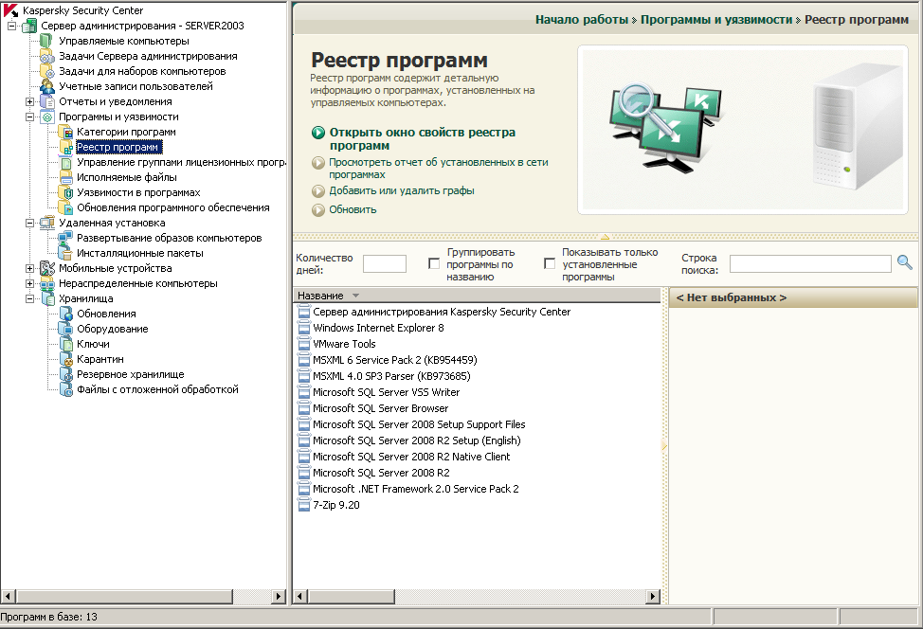Click the Управляемые компьютеры node icon

[46, 41]
